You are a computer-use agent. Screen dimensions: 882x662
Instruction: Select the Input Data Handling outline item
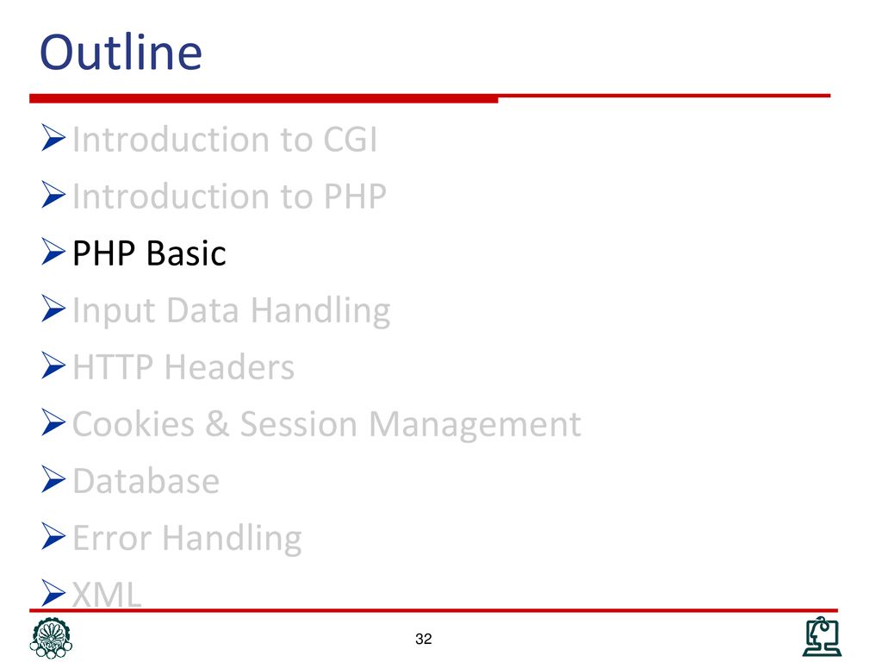231,310
